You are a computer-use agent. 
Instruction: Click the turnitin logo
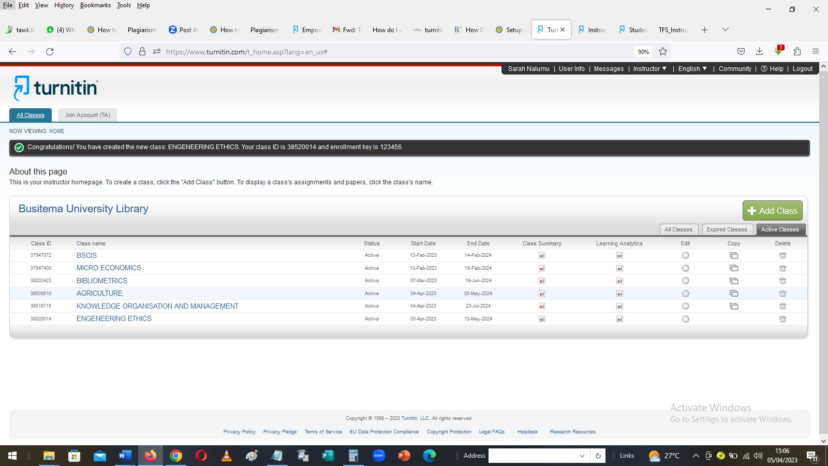(56, 88)
